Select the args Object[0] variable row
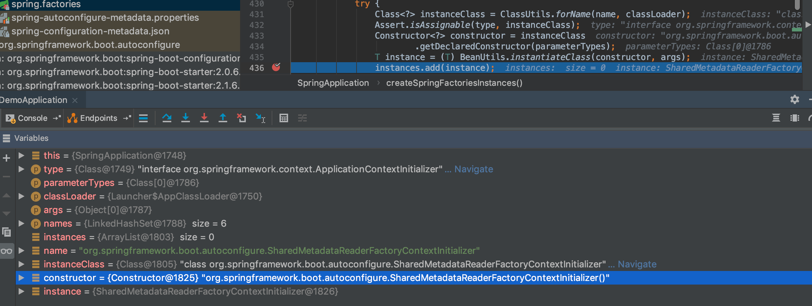The width and height of the screenshot is (812, 306). tap(414, 210)
